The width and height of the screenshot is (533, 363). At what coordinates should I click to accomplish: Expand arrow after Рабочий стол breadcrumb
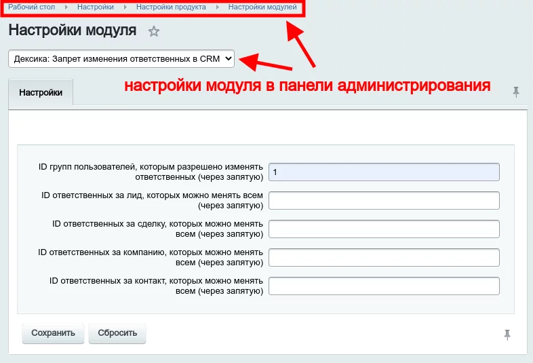pos(66,7)
